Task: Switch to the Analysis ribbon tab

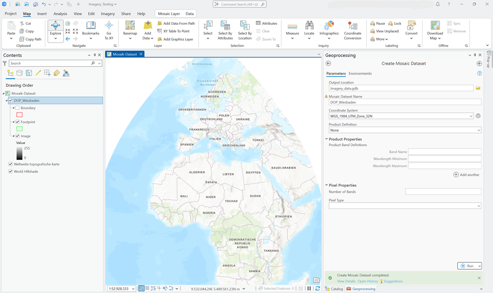Action: tap(60, 13)
